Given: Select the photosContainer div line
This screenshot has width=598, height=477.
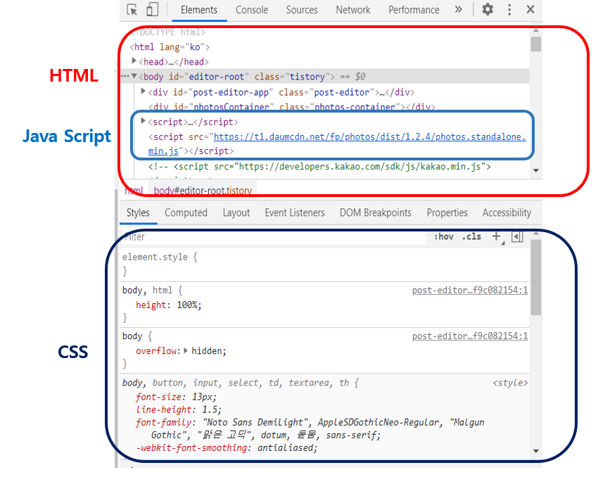Looking at the screenshot, I should pyautogui.click(x=292, y=107).
